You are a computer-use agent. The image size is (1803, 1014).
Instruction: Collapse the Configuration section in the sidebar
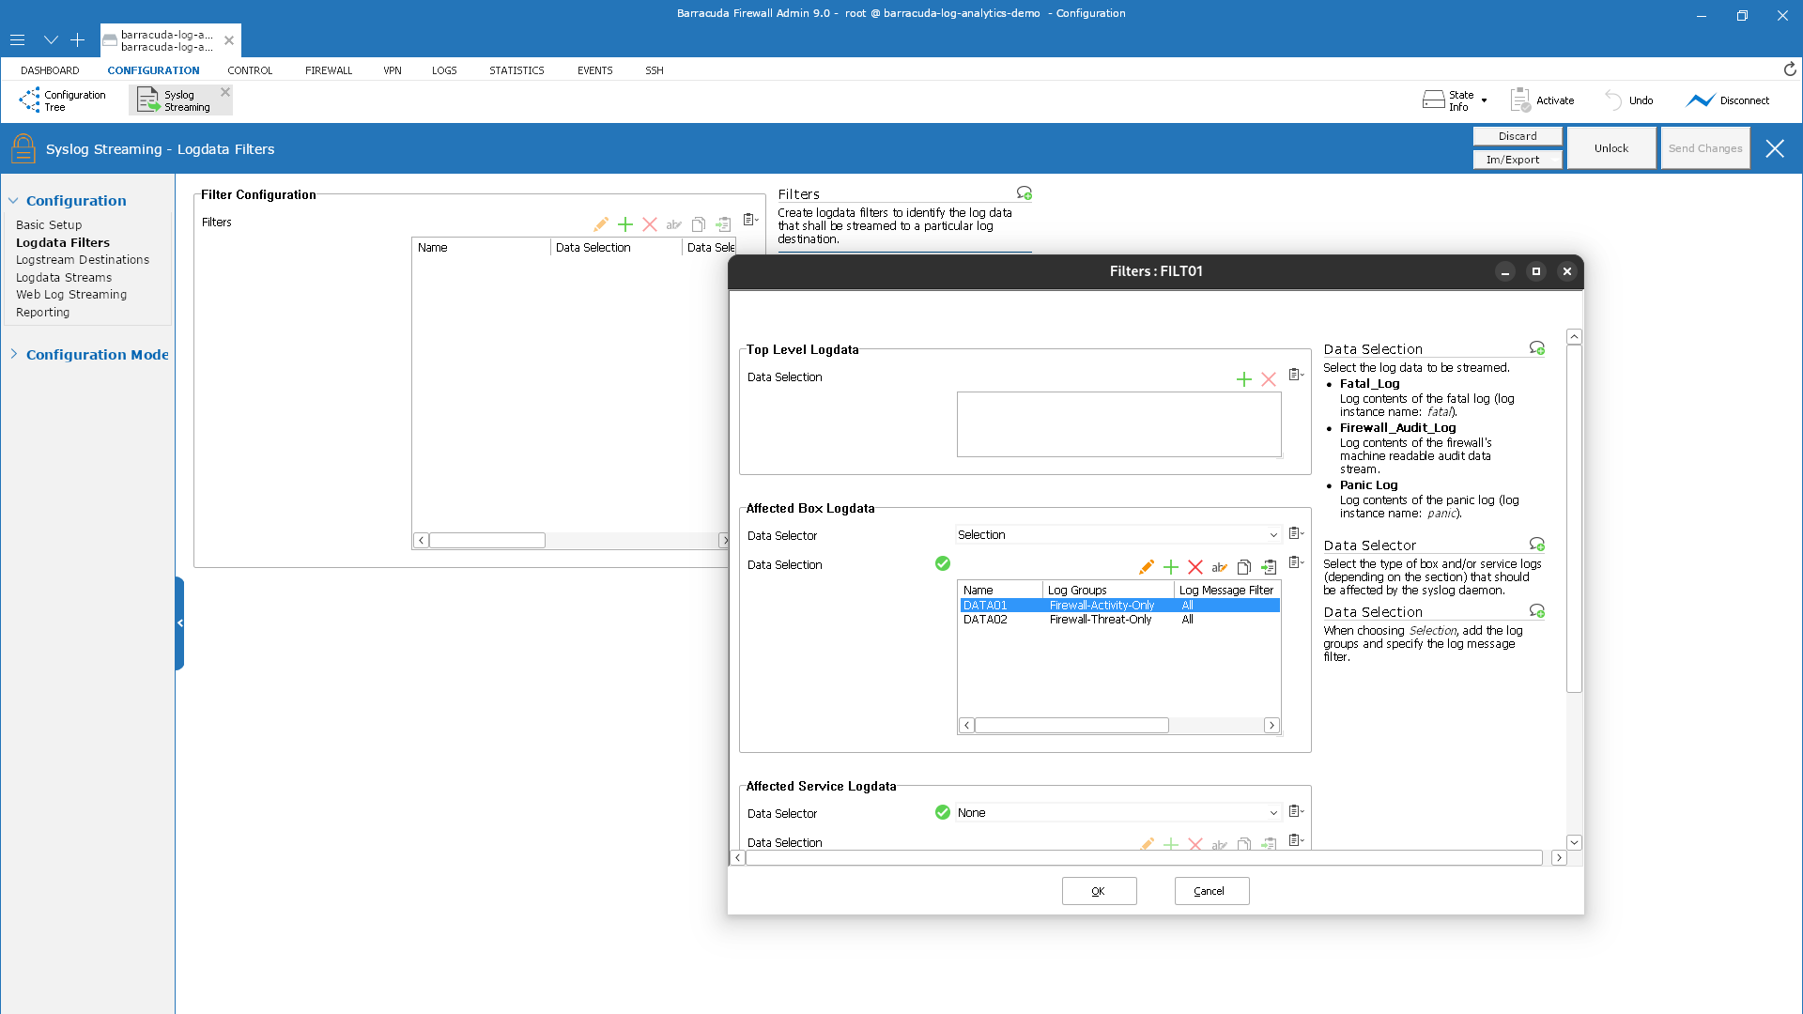[x=14, y=201]
